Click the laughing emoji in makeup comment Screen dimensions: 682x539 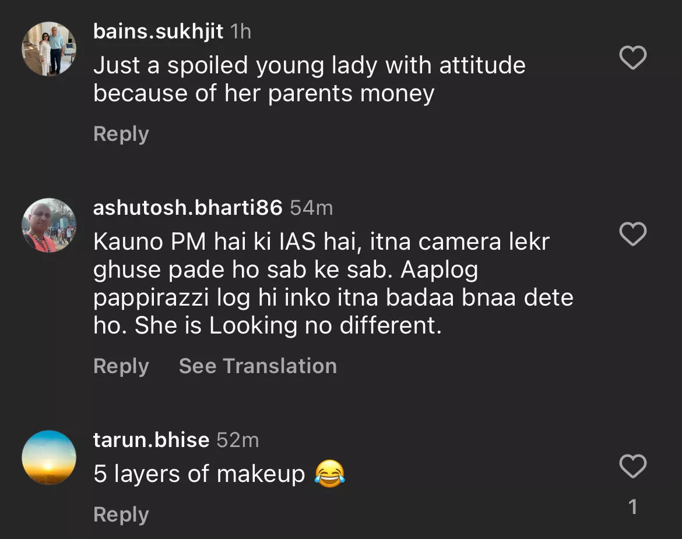click(x=329, y=474)
